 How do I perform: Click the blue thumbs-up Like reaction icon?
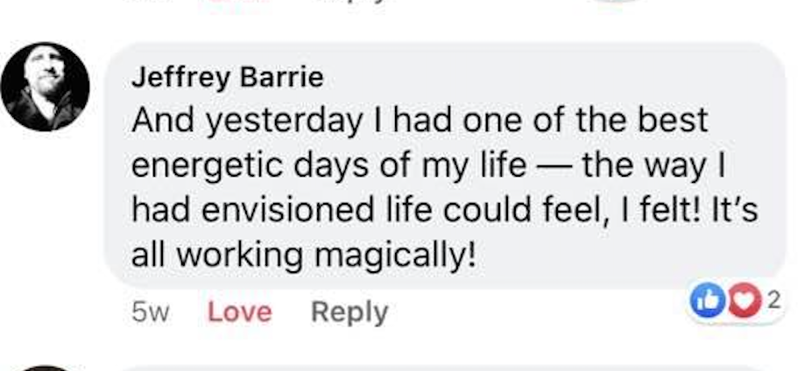pyautogui.click(x=705, y=302)
